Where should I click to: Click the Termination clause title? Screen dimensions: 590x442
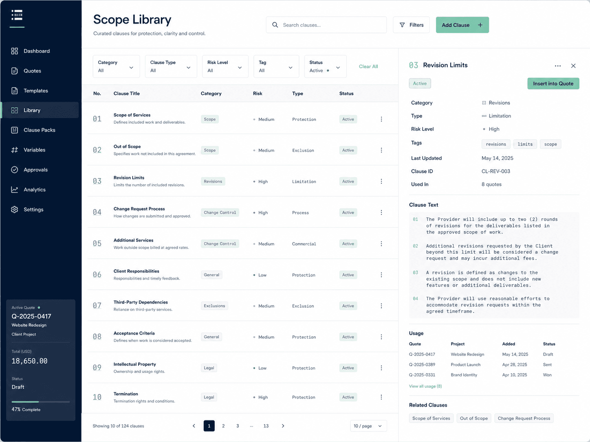coord(126,394)
